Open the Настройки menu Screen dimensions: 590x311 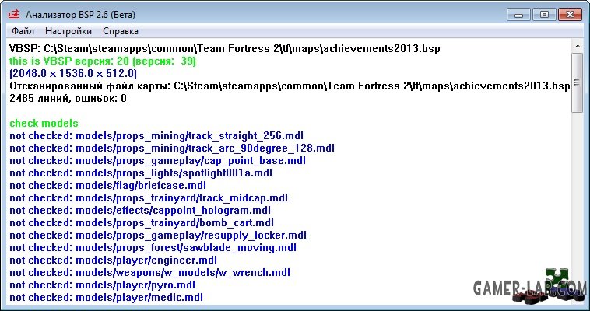pos(68,31)
